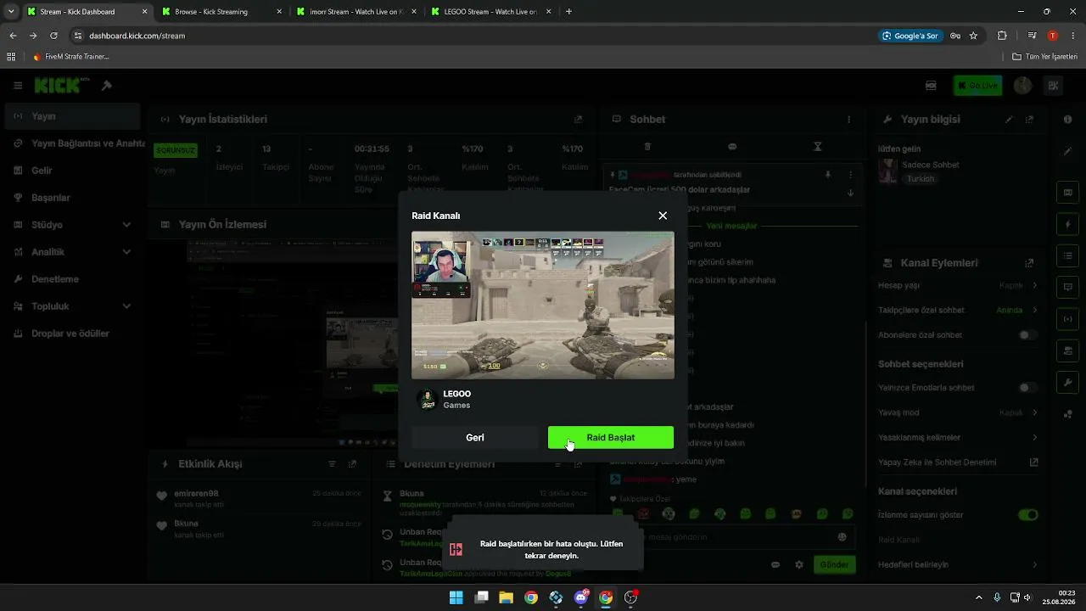The width and height of the screenshot is (1086, 611).
Task: Expand Hedefleri belirleyin chevron
Action: click(1035, 564)
